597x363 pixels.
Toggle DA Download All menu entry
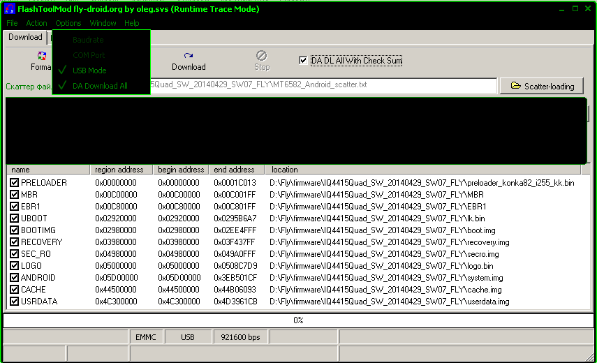(x=101, y=86)
